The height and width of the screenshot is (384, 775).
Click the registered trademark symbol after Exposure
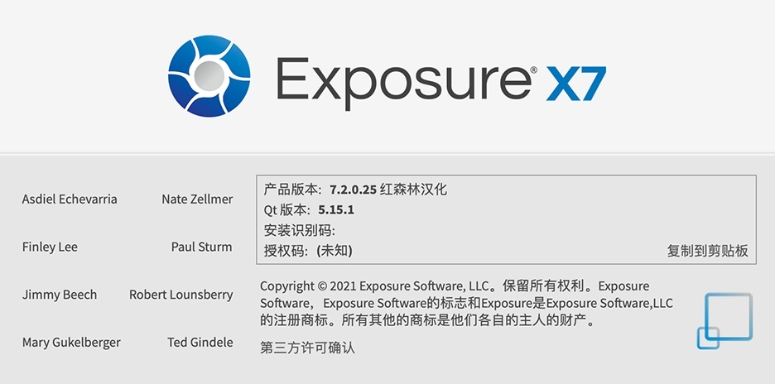pyautogui.click(x=534, y=70)
